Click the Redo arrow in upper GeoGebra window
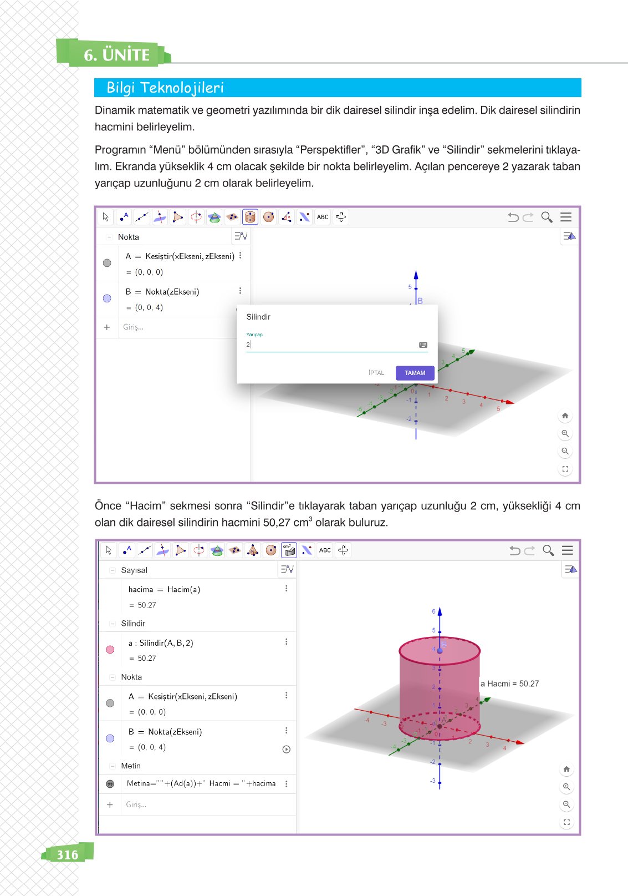 (x=528, y=217)
